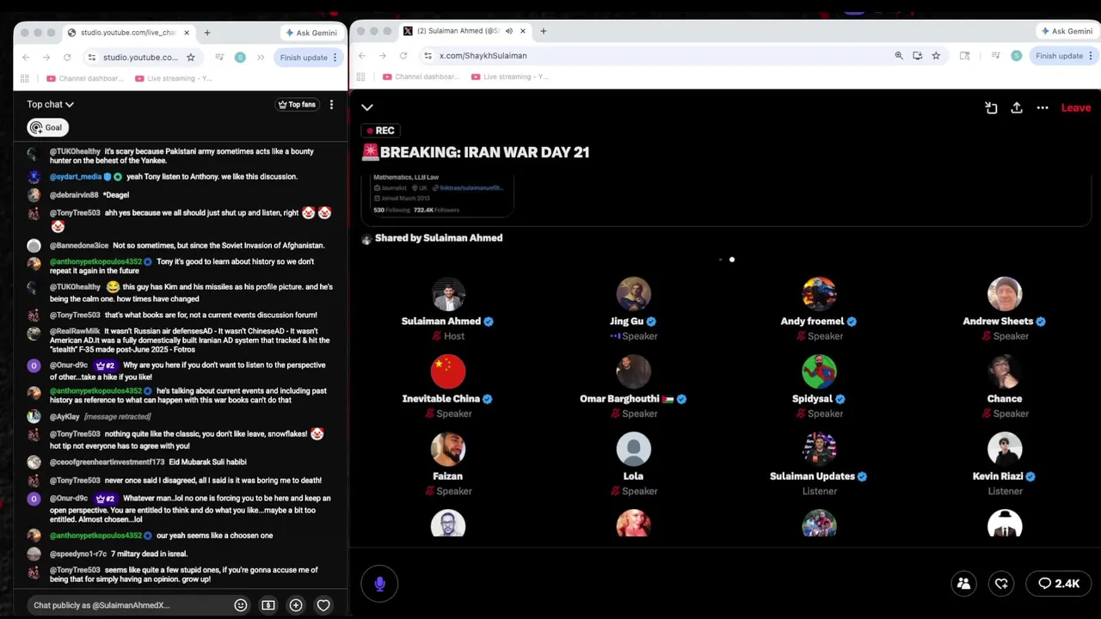Collapse the Space with the chevron
This screenshot has width=1101, height=619.
click(x=367, y=107)
